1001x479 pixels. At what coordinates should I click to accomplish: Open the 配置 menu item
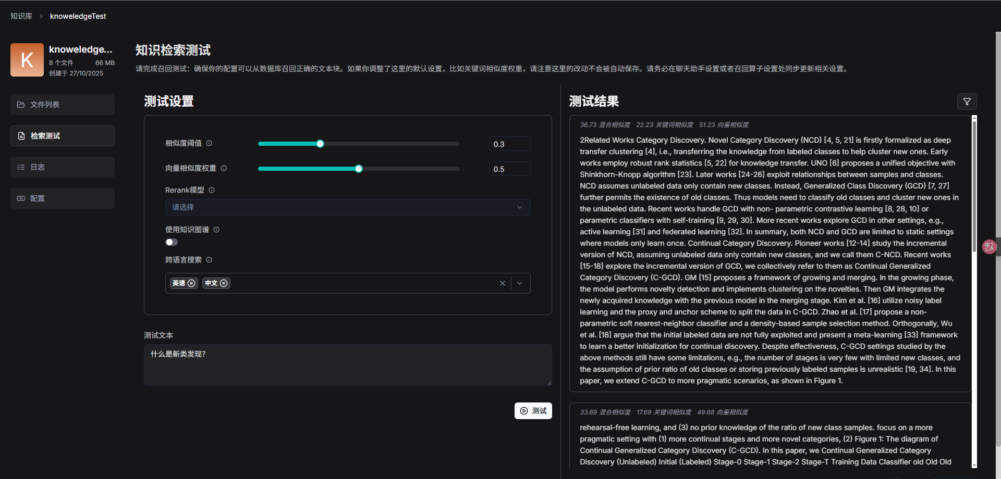(x=63, y=198)
